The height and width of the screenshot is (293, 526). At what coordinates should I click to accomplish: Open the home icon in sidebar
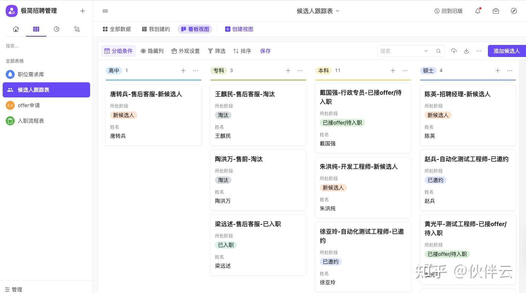16,29
